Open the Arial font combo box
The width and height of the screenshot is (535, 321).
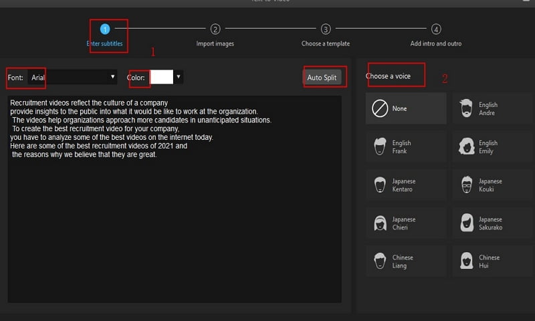coord(72,77)
